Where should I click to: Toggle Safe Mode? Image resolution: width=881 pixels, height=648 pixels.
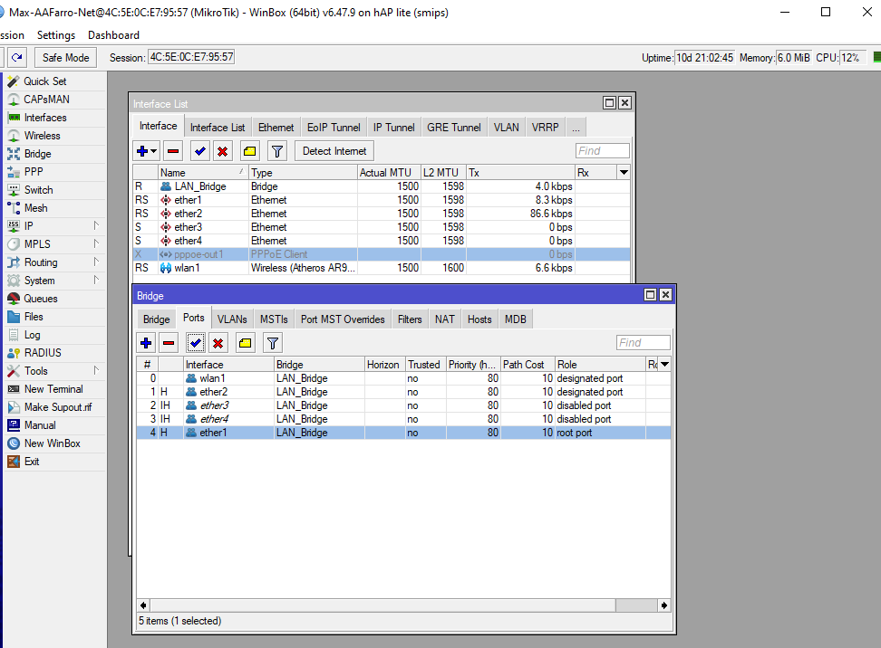point(66,57)
